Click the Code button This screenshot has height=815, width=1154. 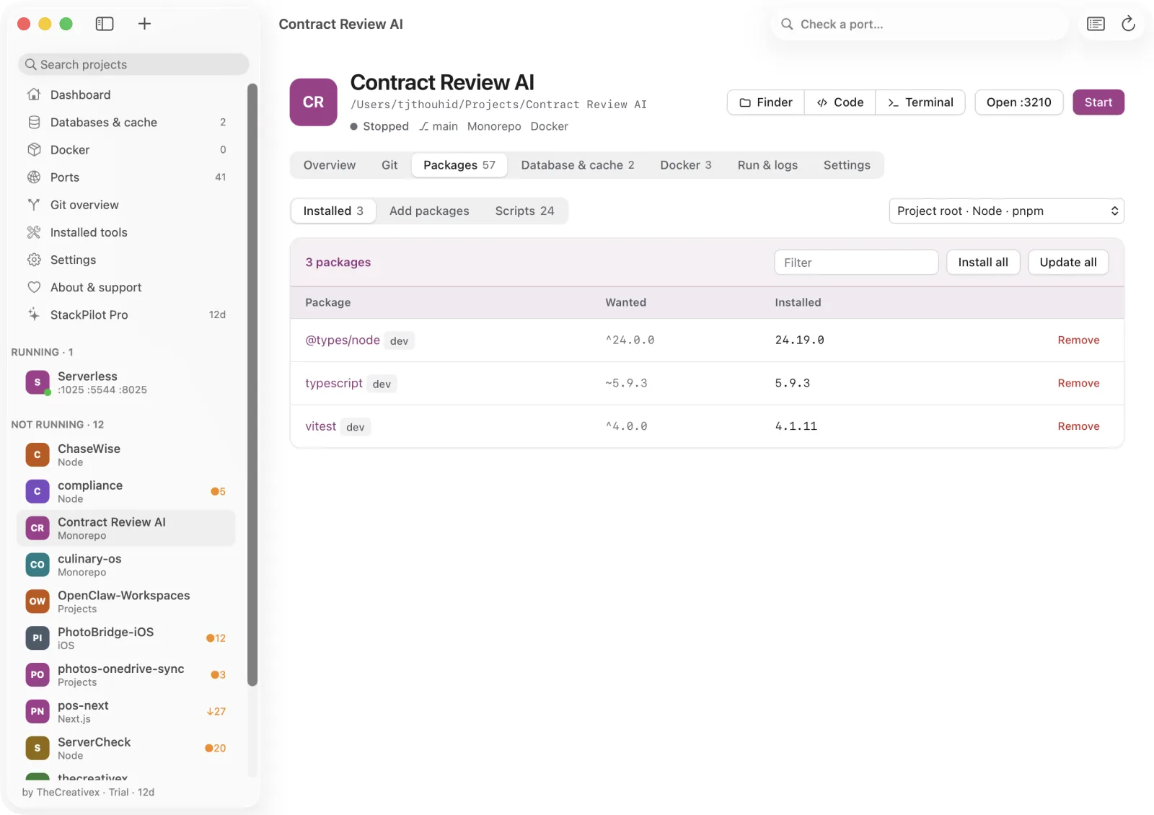click(840, 102)
